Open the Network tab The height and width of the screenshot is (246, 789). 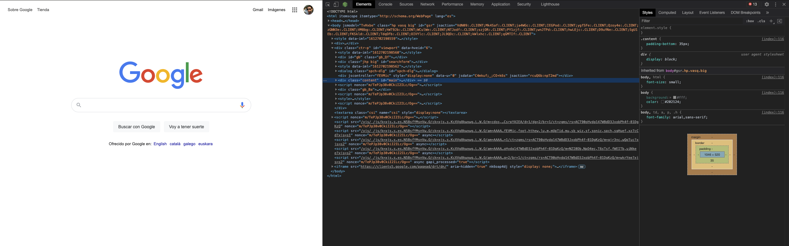pos(427,4)
